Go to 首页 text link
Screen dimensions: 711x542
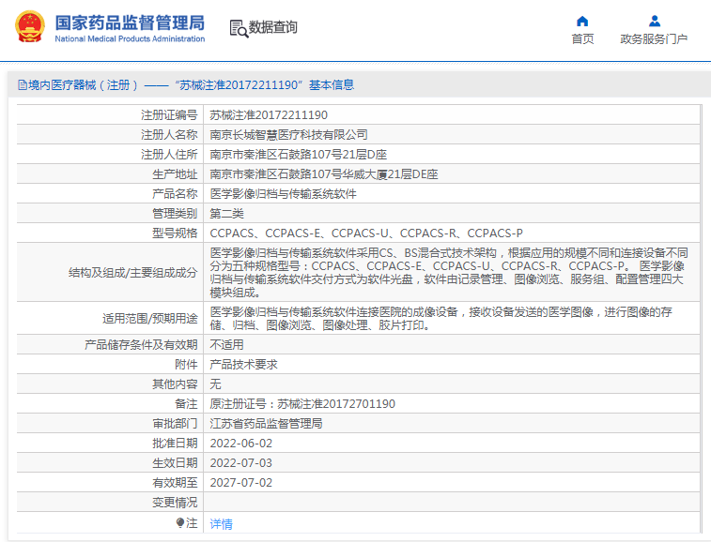point(582,39)
